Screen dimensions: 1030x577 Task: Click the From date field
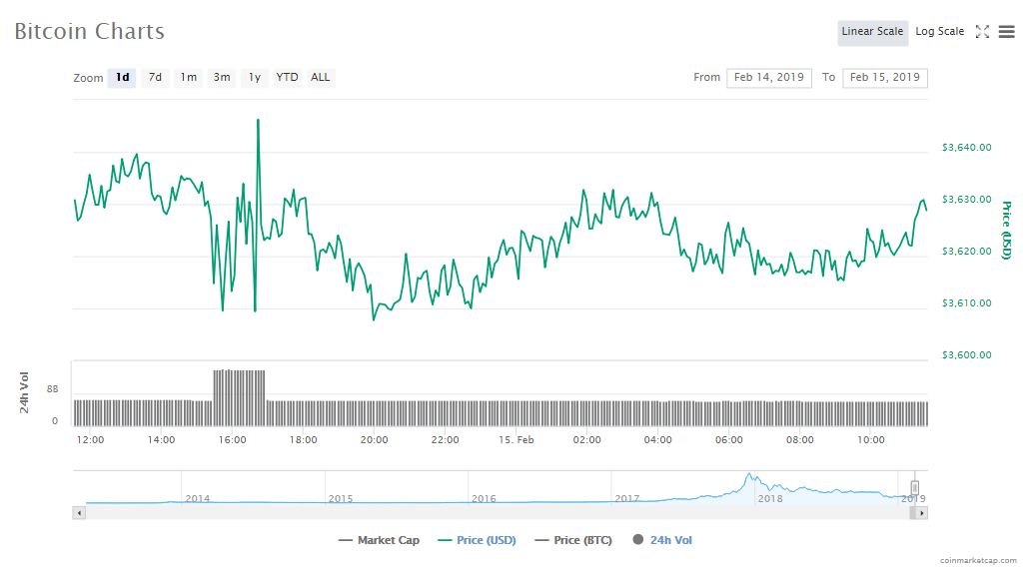(x=768, y=78)
